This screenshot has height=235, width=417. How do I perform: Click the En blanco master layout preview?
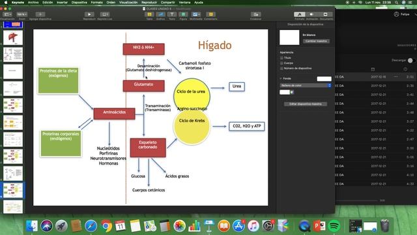pyautogui.click(x=289, y=38)
